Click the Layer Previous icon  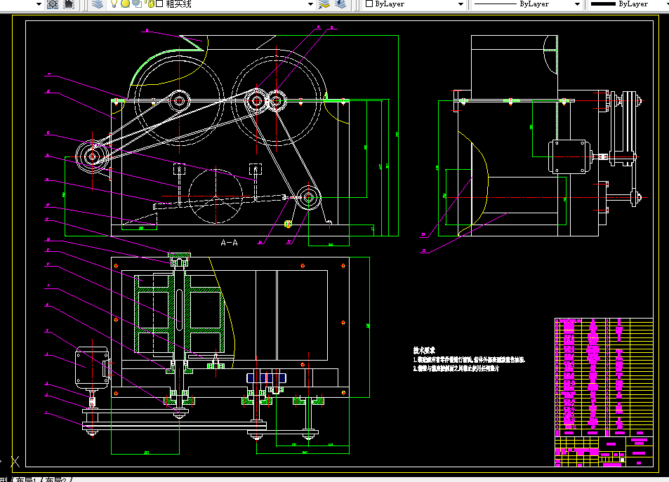click(340, 4)
